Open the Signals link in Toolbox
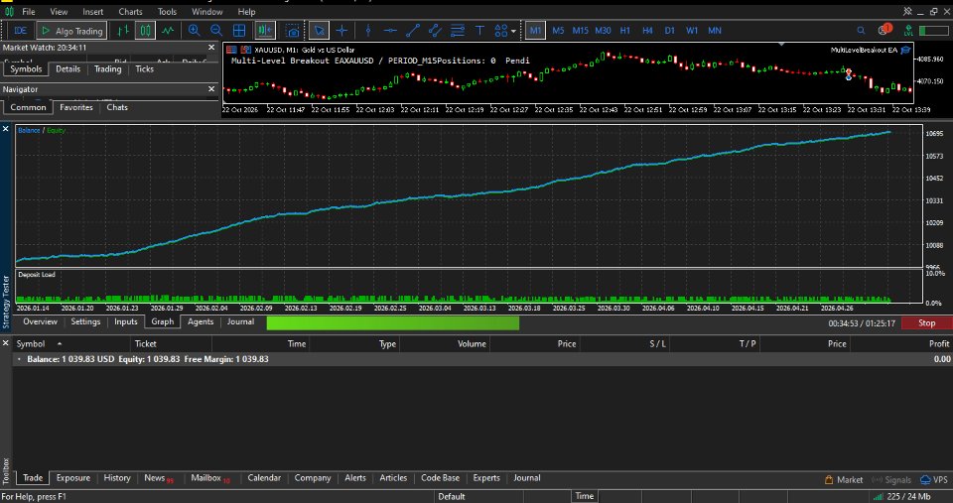The width and height of the screenshot is (953, 503). click(891, 480)
